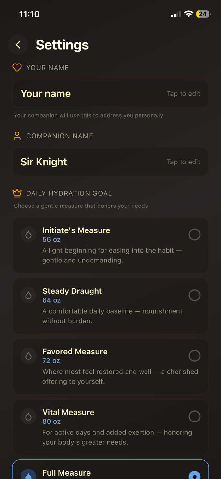Edit the Your name field
This screenshot has height=479, width=221.
point(110,94)
